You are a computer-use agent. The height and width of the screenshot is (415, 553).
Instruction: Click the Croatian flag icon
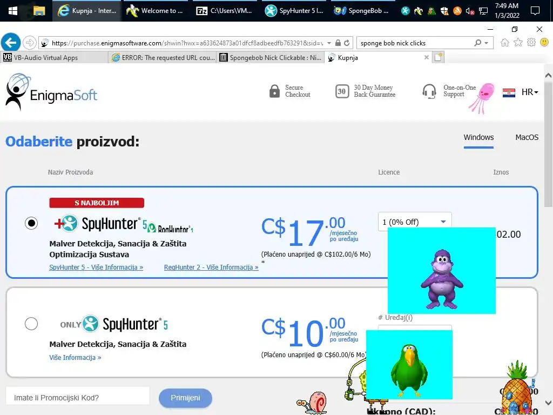pos(509,93)
